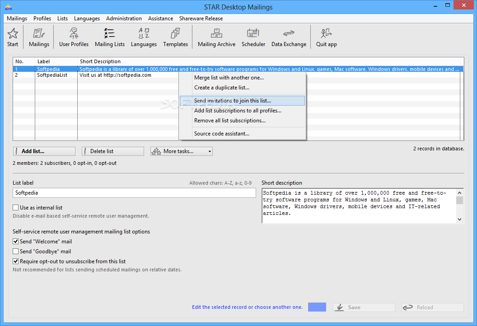Open the Mailing Lists toolbar icon
The height and width of the screenshot is (326, 477).
[x=109, y=37]
